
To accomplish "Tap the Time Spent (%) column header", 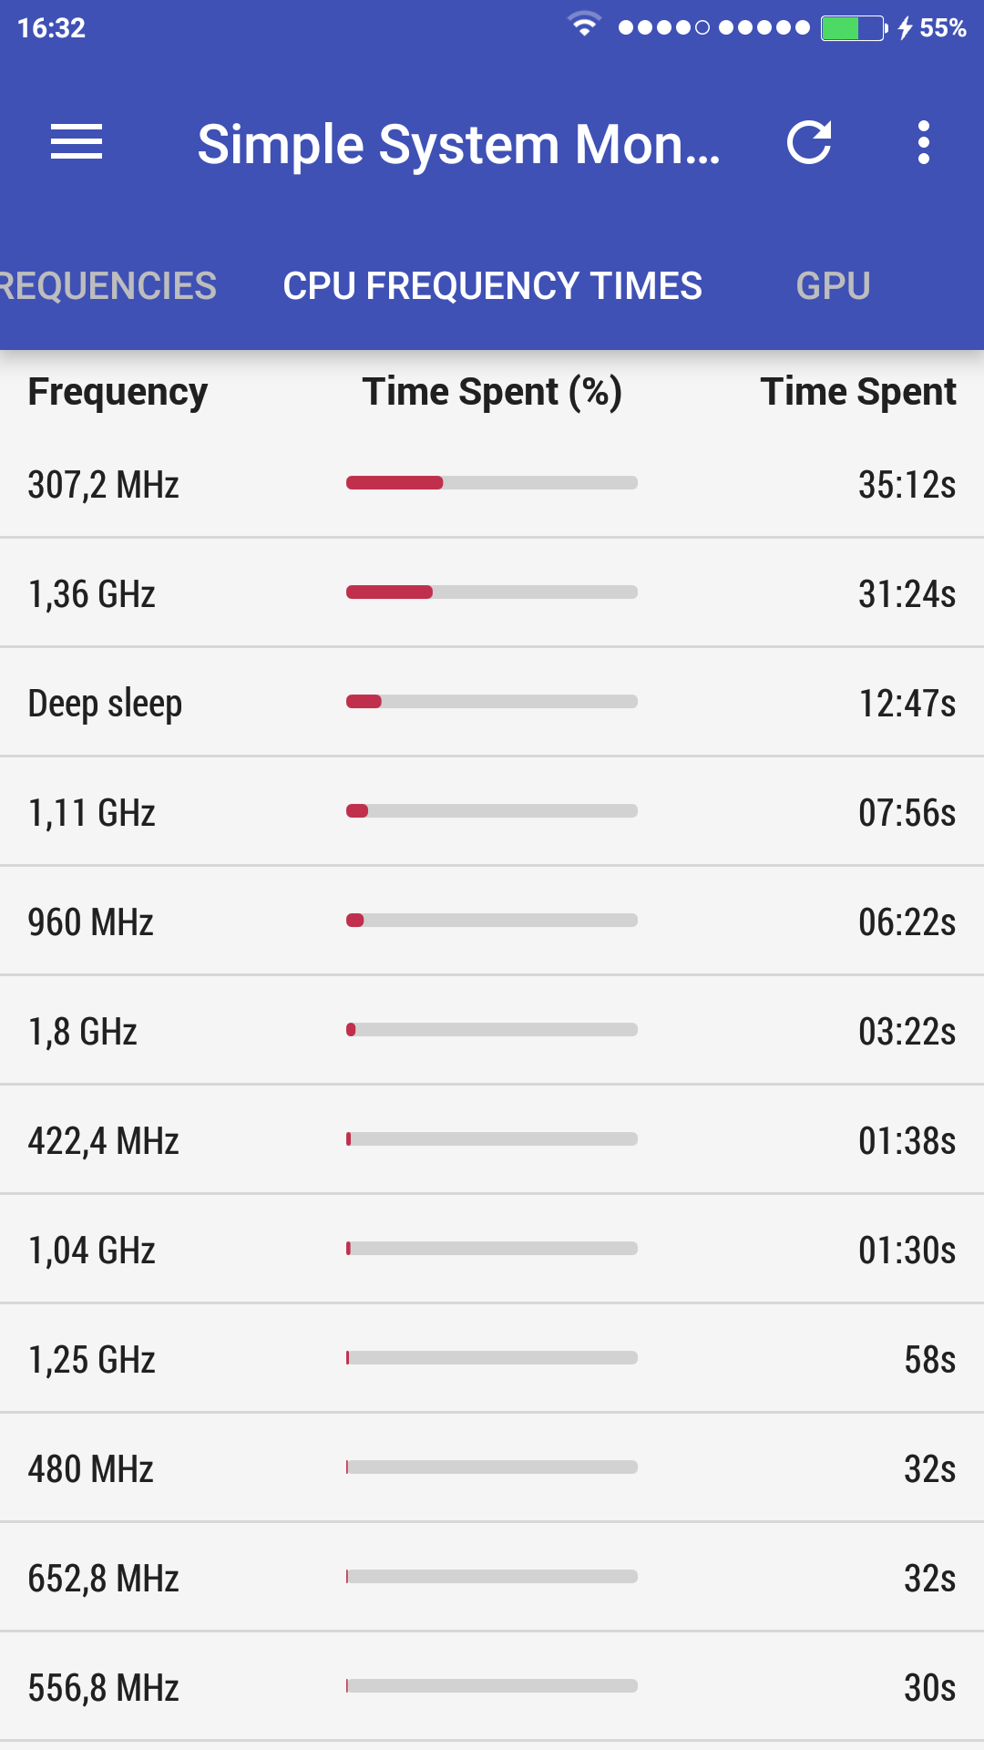I will [492, 392].
